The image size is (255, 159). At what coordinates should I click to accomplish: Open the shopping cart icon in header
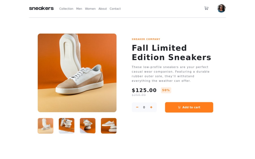tap(206, 8)
